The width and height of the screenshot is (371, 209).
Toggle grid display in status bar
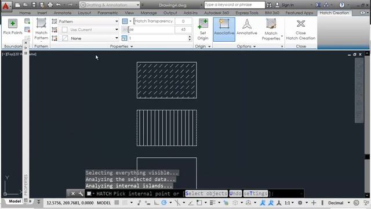coord(117,203)
